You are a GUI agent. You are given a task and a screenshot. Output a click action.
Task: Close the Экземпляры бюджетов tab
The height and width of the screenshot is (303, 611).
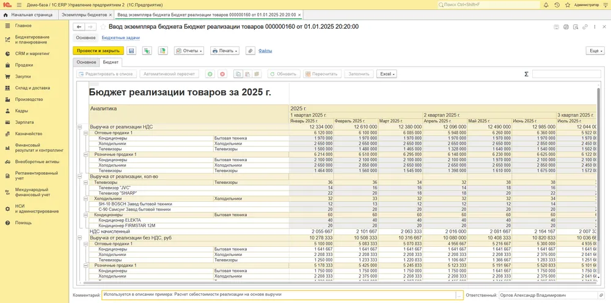click(110, 15)
